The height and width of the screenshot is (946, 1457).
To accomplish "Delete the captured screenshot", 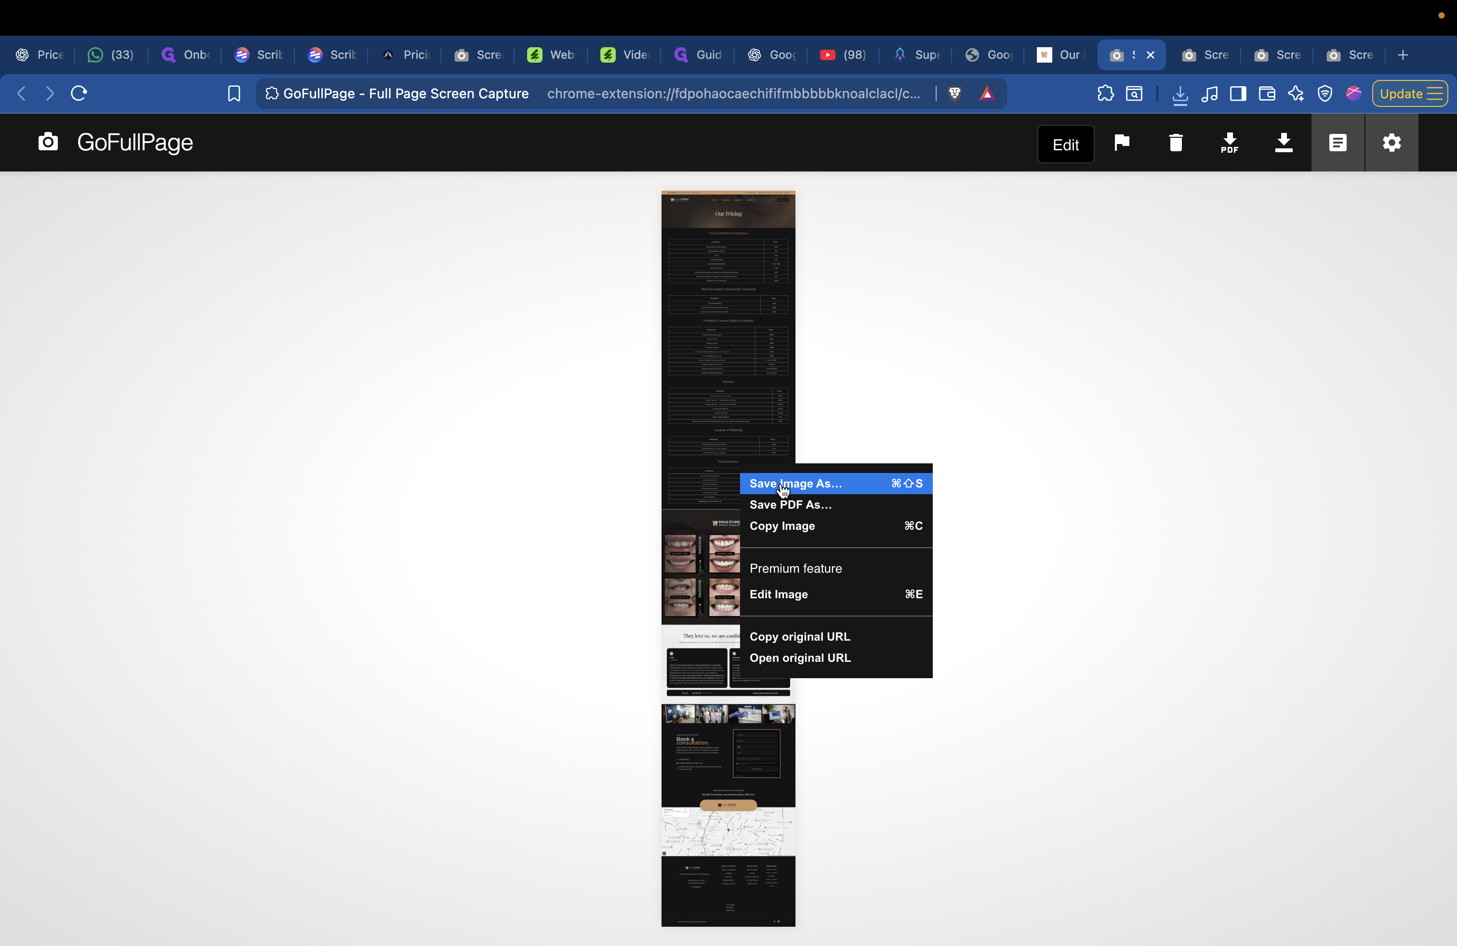I will [x=1176, y=143].
